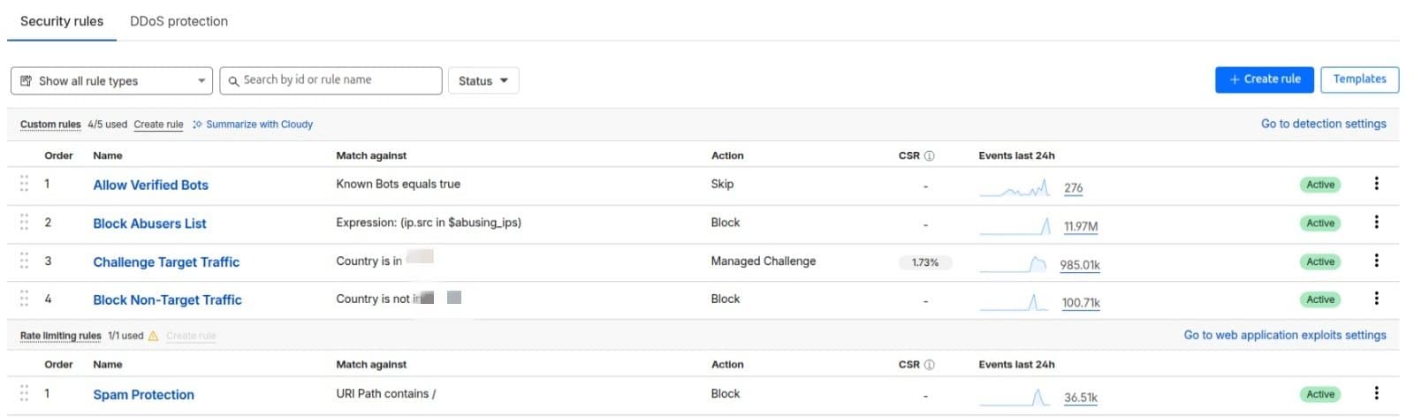
Task: Click the drag handle of Block Non-Target Traffic row
Action: point(24,299)
